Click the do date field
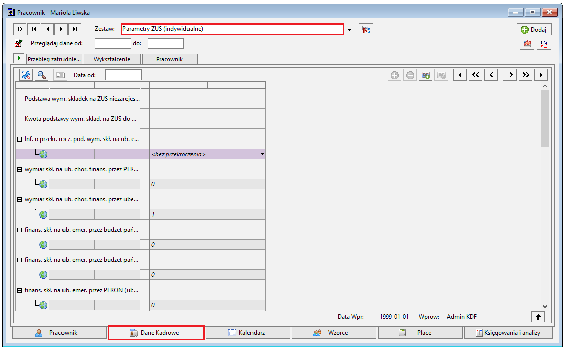 coord(166,44)
